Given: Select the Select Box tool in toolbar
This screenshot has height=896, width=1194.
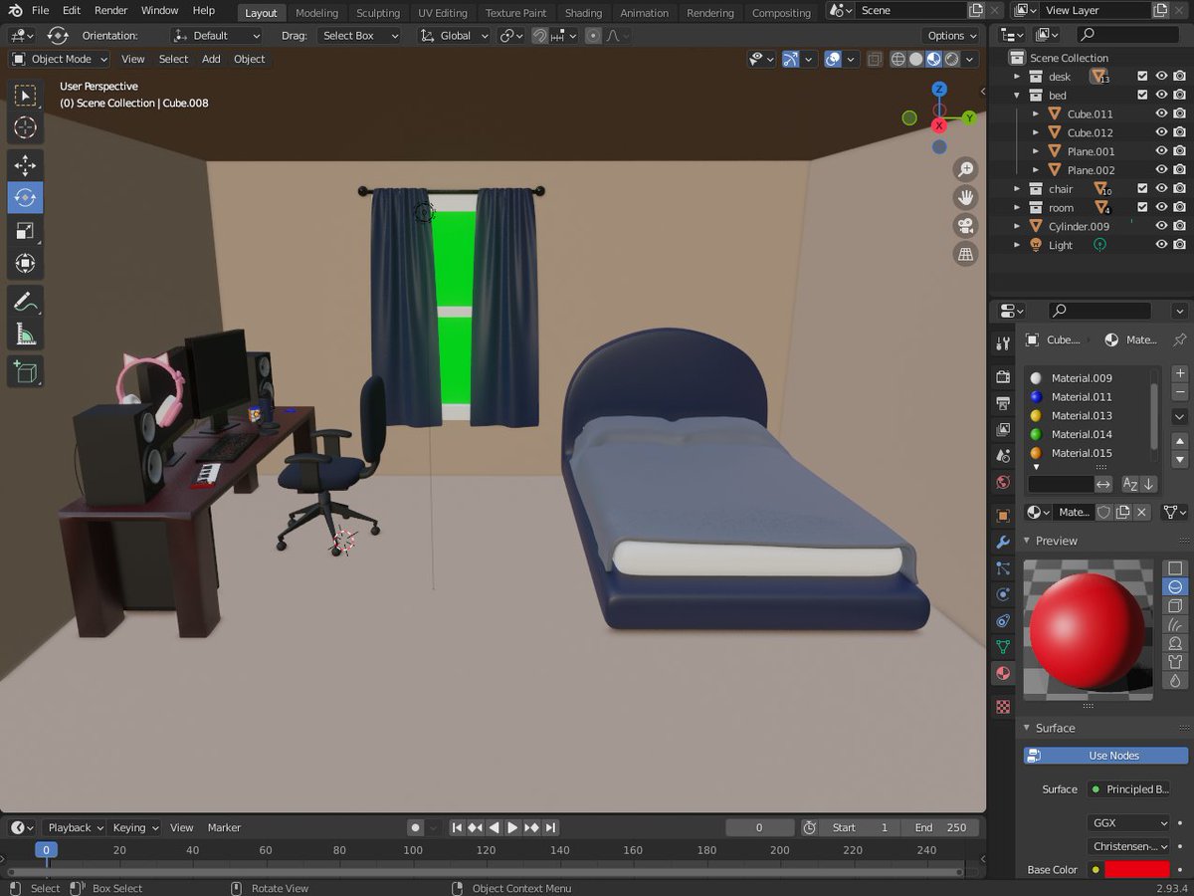Looking at the screenshot, I should (25, 96).
